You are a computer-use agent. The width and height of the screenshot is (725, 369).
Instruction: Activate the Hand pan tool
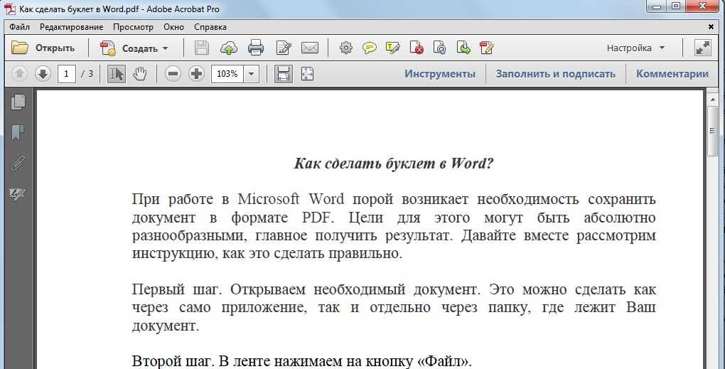139,73
